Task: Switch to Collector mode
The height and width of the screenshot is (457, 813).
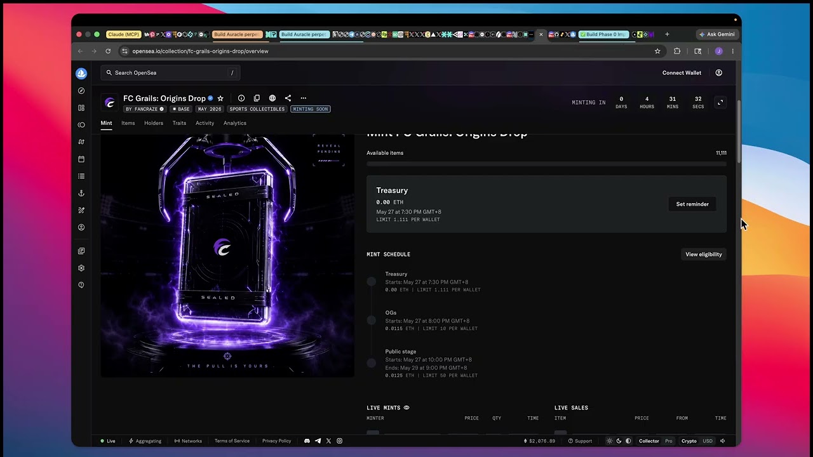Action: click(649, 441)
